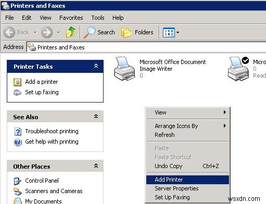266x204 pixels.
Task: Expand View submenu in context menu
Action: [x=187, y=112]
